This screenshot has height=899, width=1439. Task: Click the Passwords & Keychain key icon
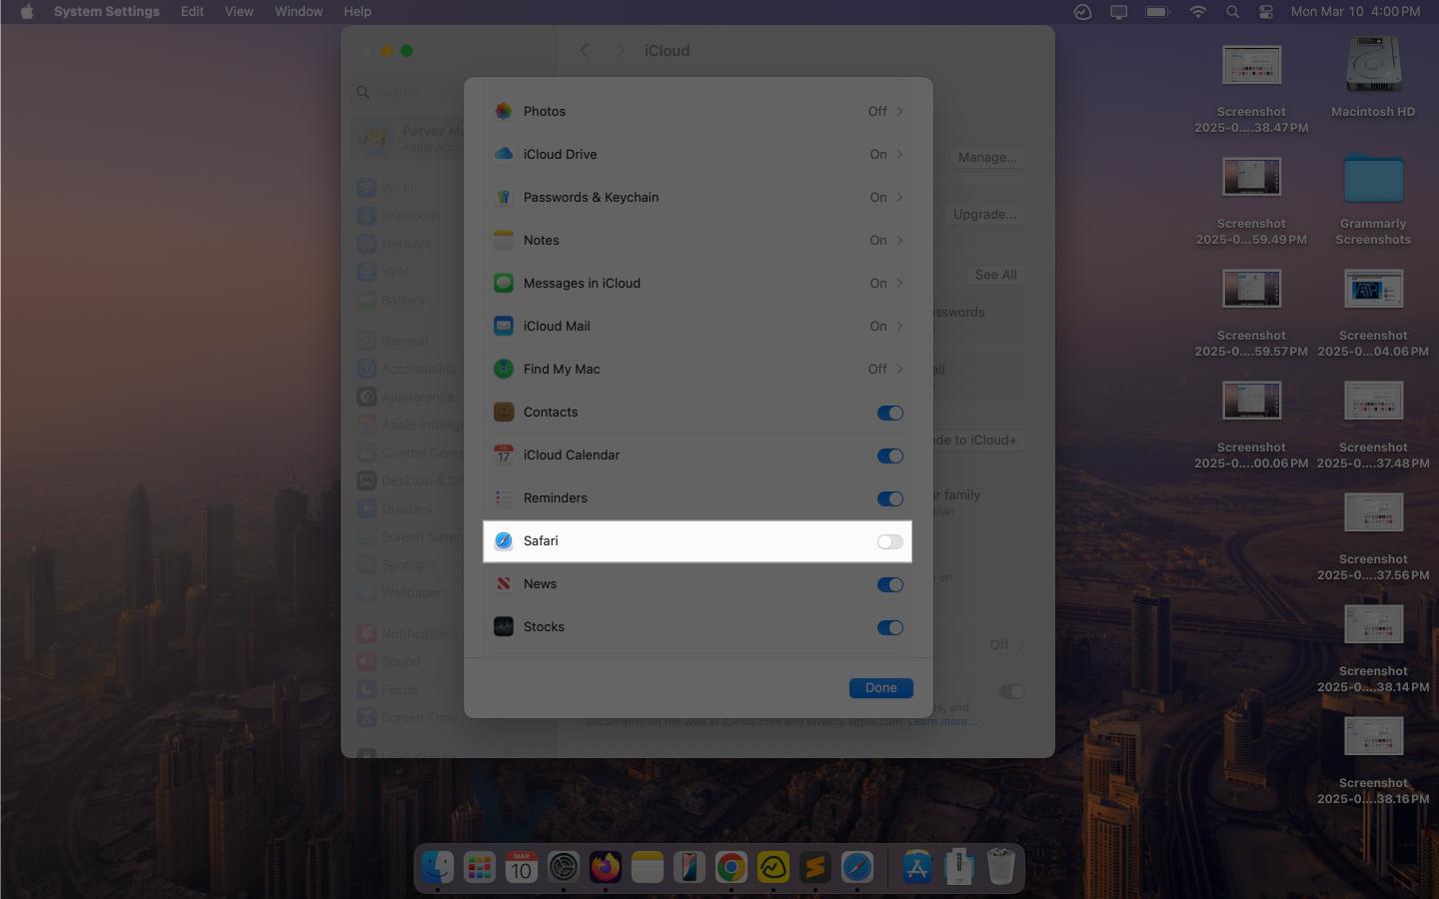(504, 197)
